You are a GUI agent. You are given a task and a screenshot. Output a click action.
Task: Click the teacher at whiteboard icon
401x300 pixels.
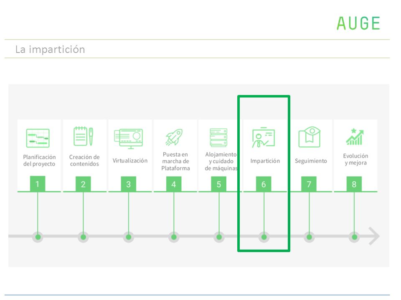click(x=264, y=137)
